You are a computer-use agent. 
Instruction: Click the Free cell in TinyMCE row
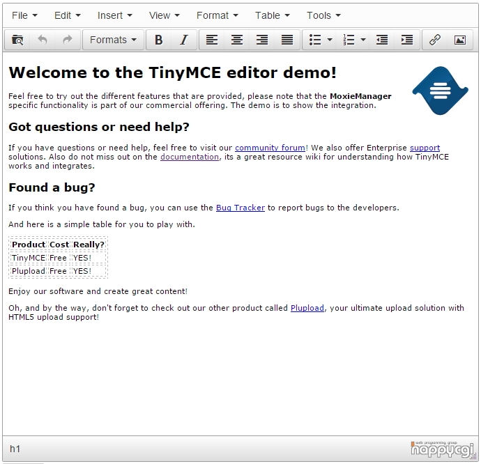[x=58, y=258]
